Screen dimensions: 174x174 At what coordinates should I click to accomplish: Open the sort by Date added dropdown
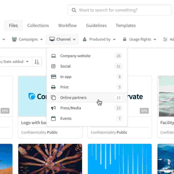tap(16, 62)
